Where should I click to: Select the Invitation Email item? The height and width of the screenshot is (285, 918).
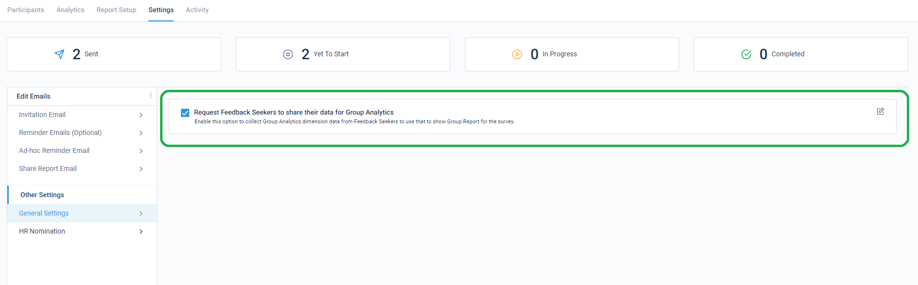(x=82, y=115)
